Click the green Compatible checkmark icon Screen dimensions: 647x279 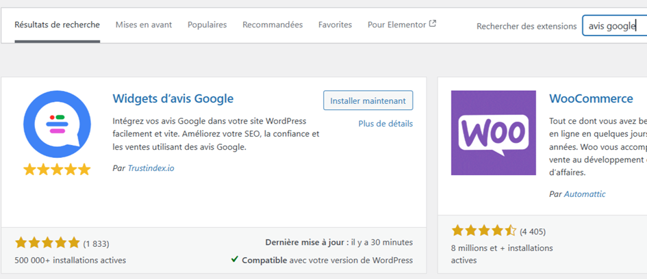[234, 259]
